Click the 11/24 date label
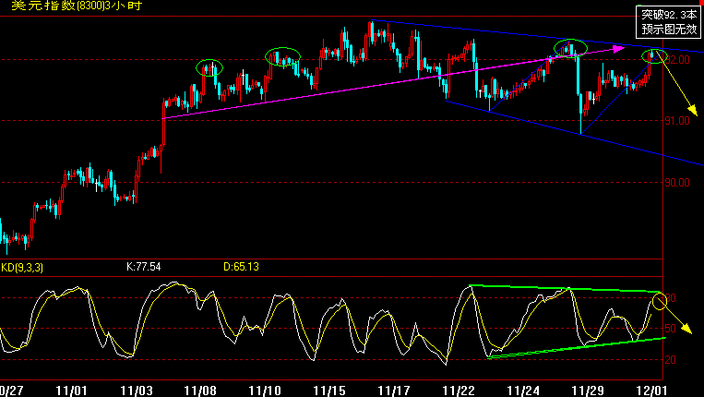Image resolution: width=704 pixels, height=397 pixels. [x=523, y=391]
